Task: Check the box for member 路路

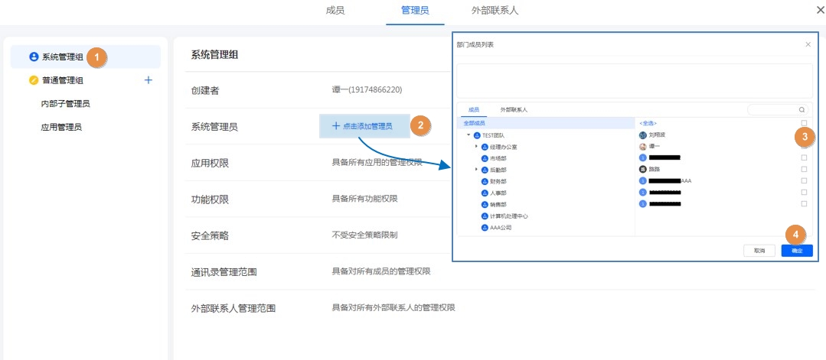Action: [804, 169]
